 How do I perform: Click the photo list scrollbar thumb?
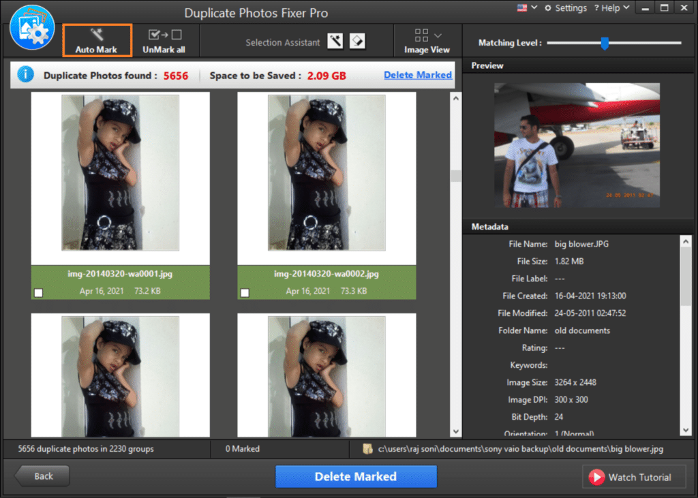click(456, 176)
